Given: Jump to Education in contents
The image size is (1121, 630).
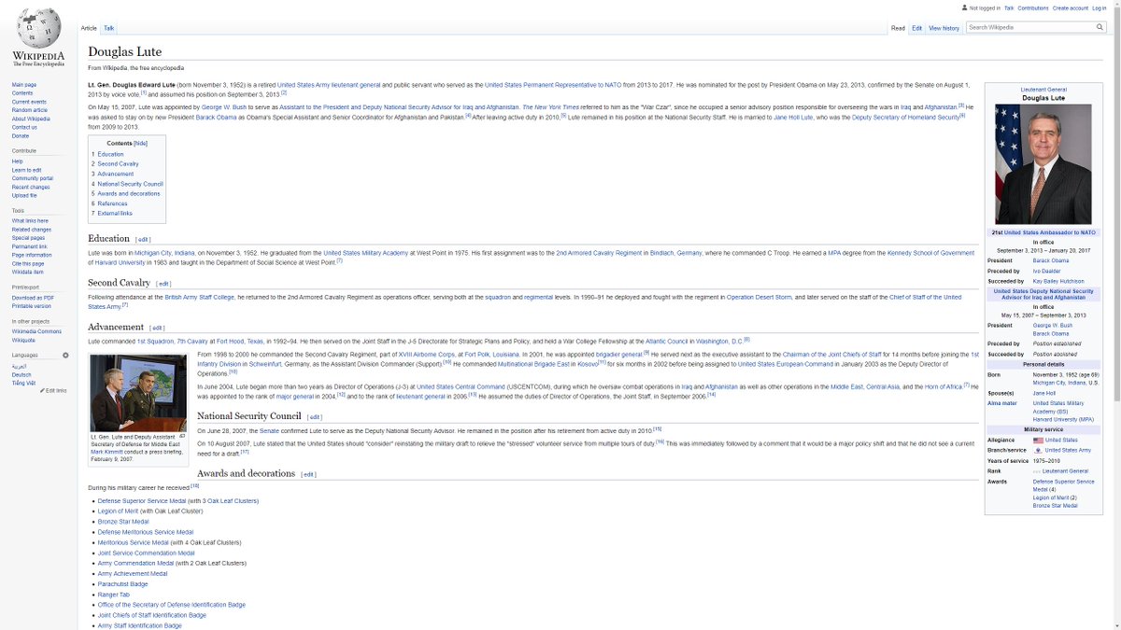Looking at the screenshot, I should coord(110,154).
